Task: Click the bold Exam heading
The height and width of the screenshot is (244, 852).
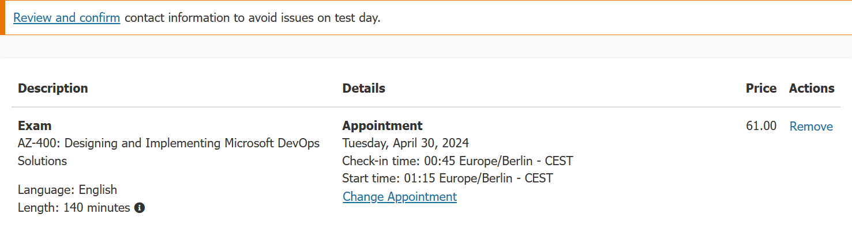Action: click(35, 125)
